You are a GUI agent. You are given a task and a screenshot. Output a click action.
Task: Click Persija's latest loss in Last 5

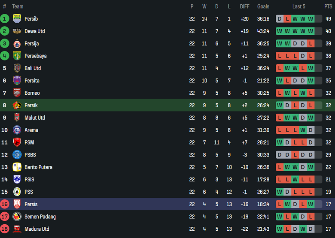click(x=311, y=44)
